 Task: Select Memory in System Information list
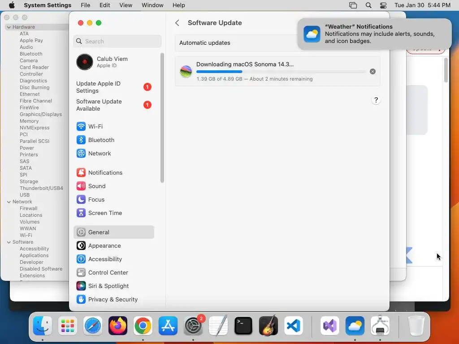(29, 121)
